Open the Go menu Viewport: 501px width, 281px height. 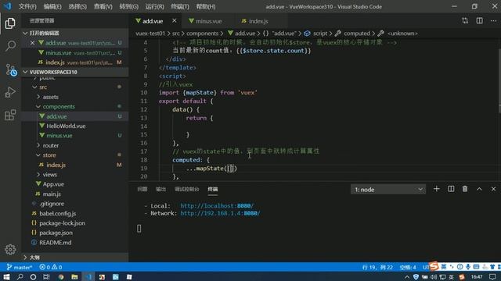(128, 6)
